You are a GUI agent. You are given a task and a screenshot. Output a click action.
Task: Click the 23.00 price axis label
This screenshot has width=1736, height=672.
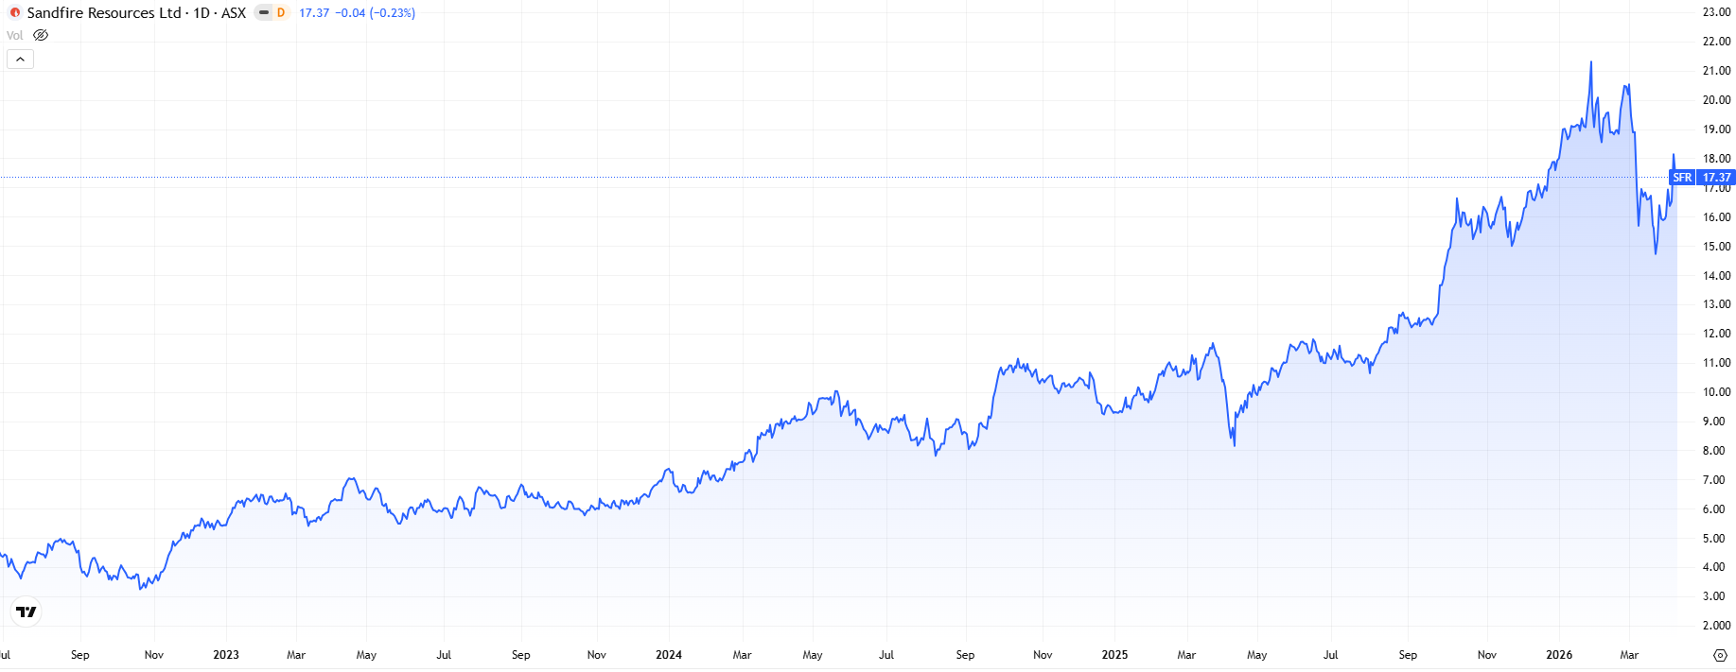click(x=1716, y=12)
